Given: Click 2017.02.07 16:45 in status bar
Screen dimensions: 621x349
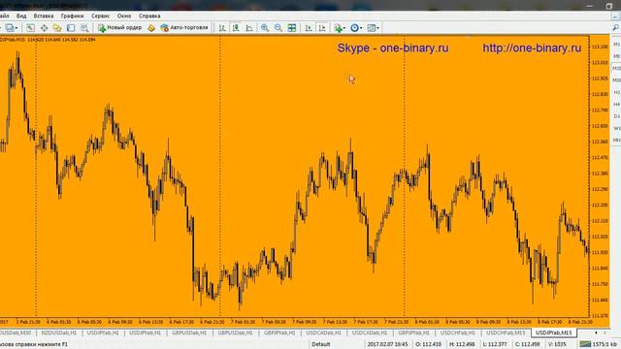Looking at the screenshot, I should coord(387,344).
